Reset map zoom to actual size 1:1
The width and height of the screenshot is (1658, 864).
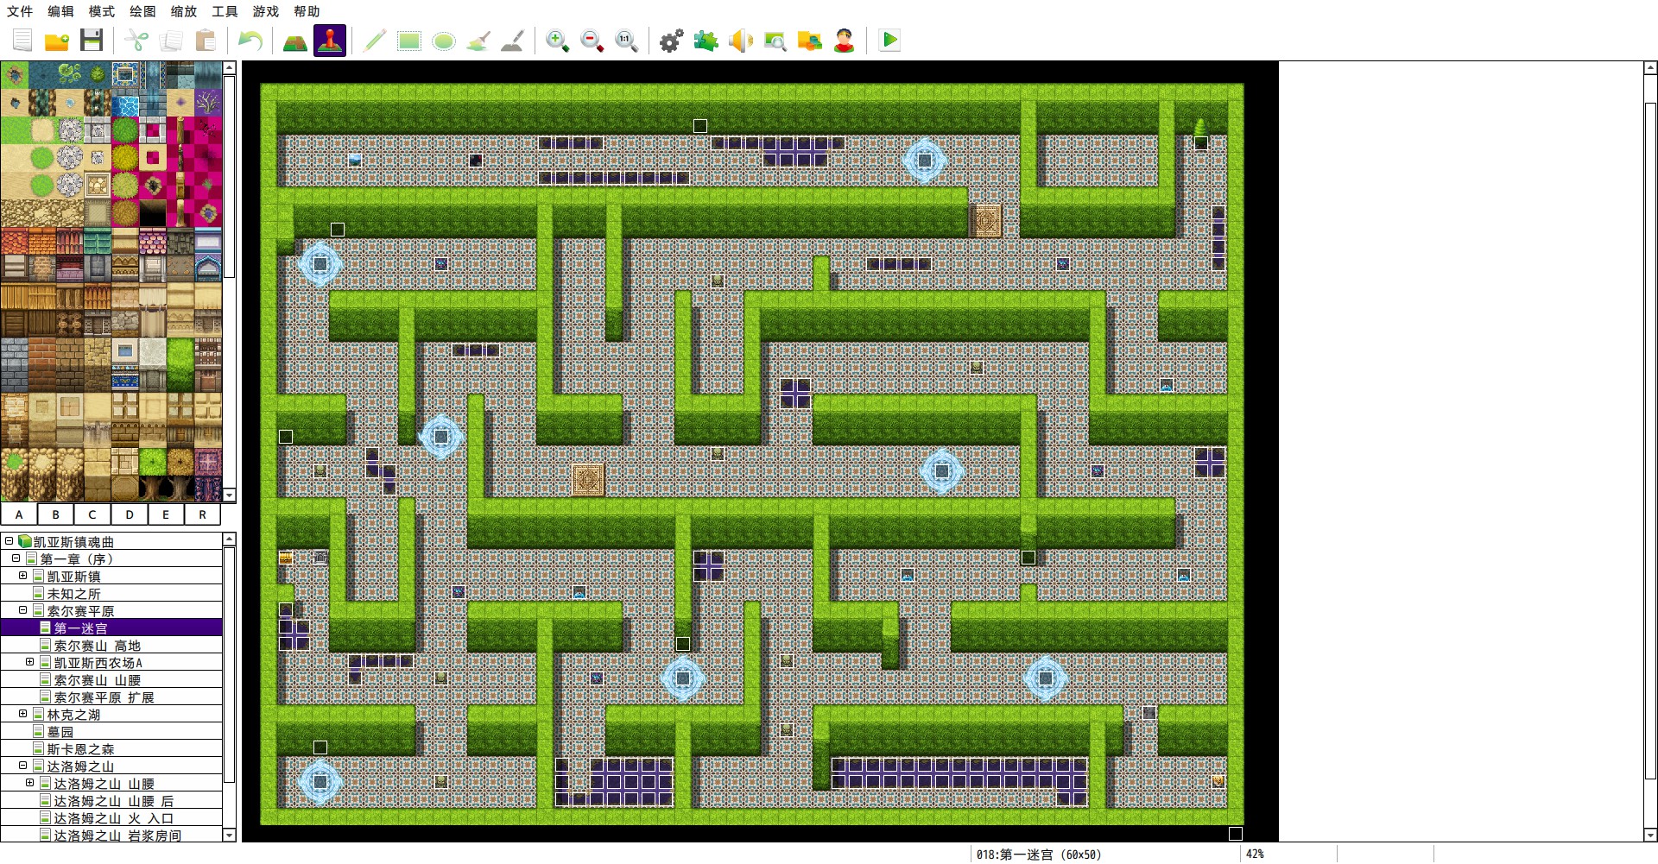627,41
